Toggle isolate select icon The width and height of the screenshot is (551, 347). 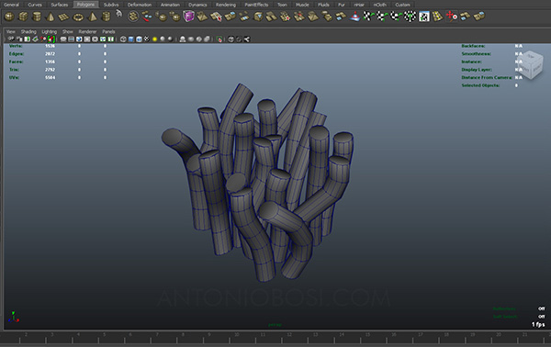coord(219,39)
